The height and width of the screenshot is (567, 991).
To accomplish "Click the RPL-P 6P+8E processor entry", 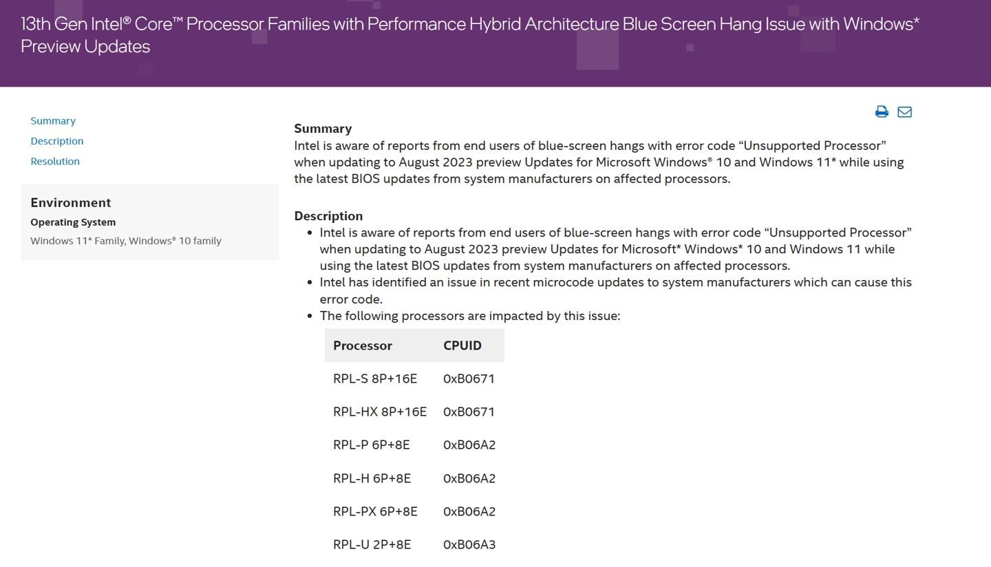I will point(372,445).
